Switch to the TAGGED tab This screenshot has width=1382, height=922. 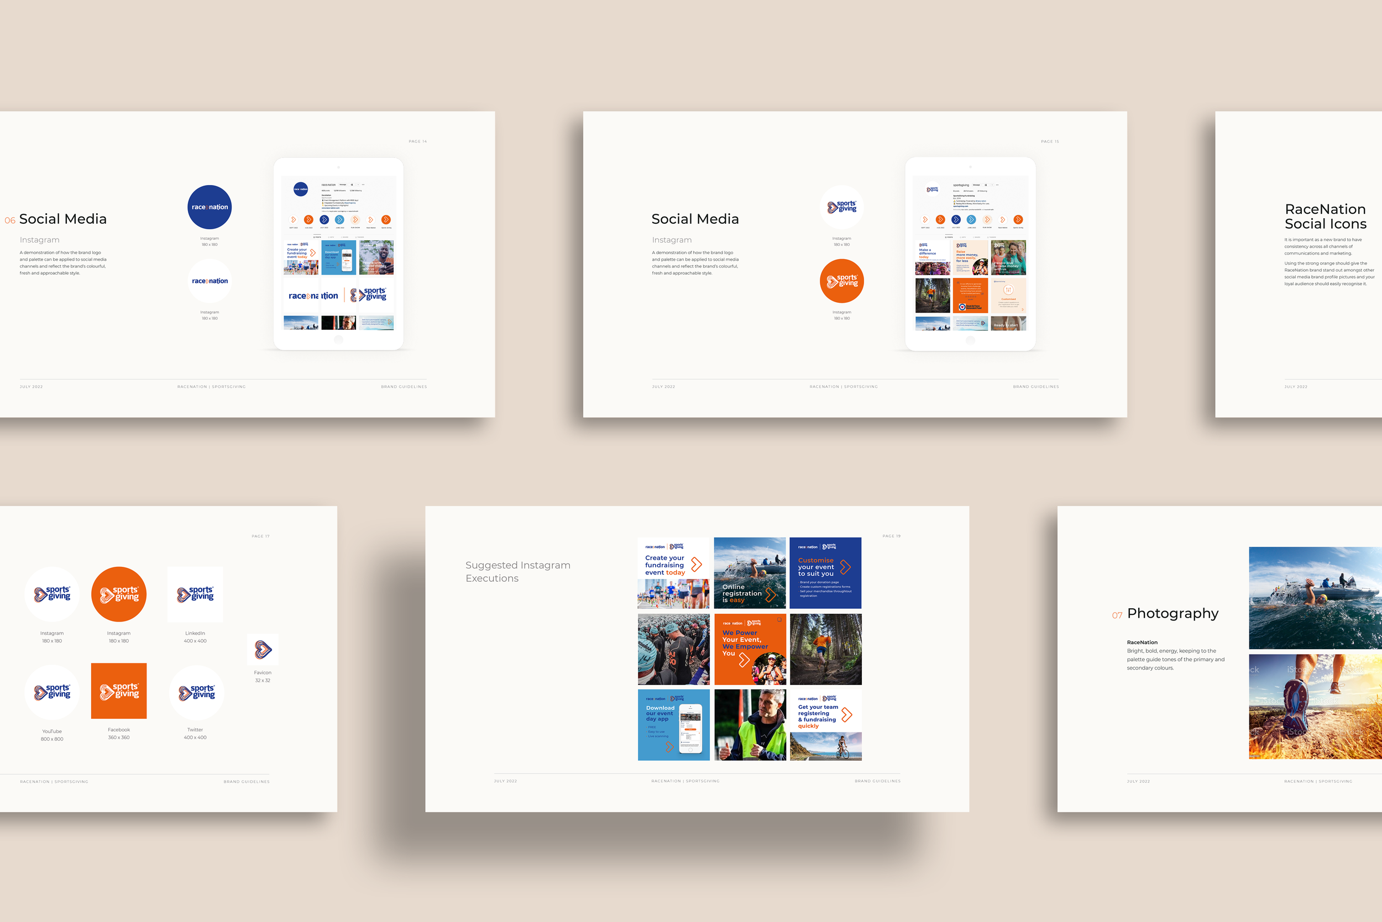[x=360, y=237]
